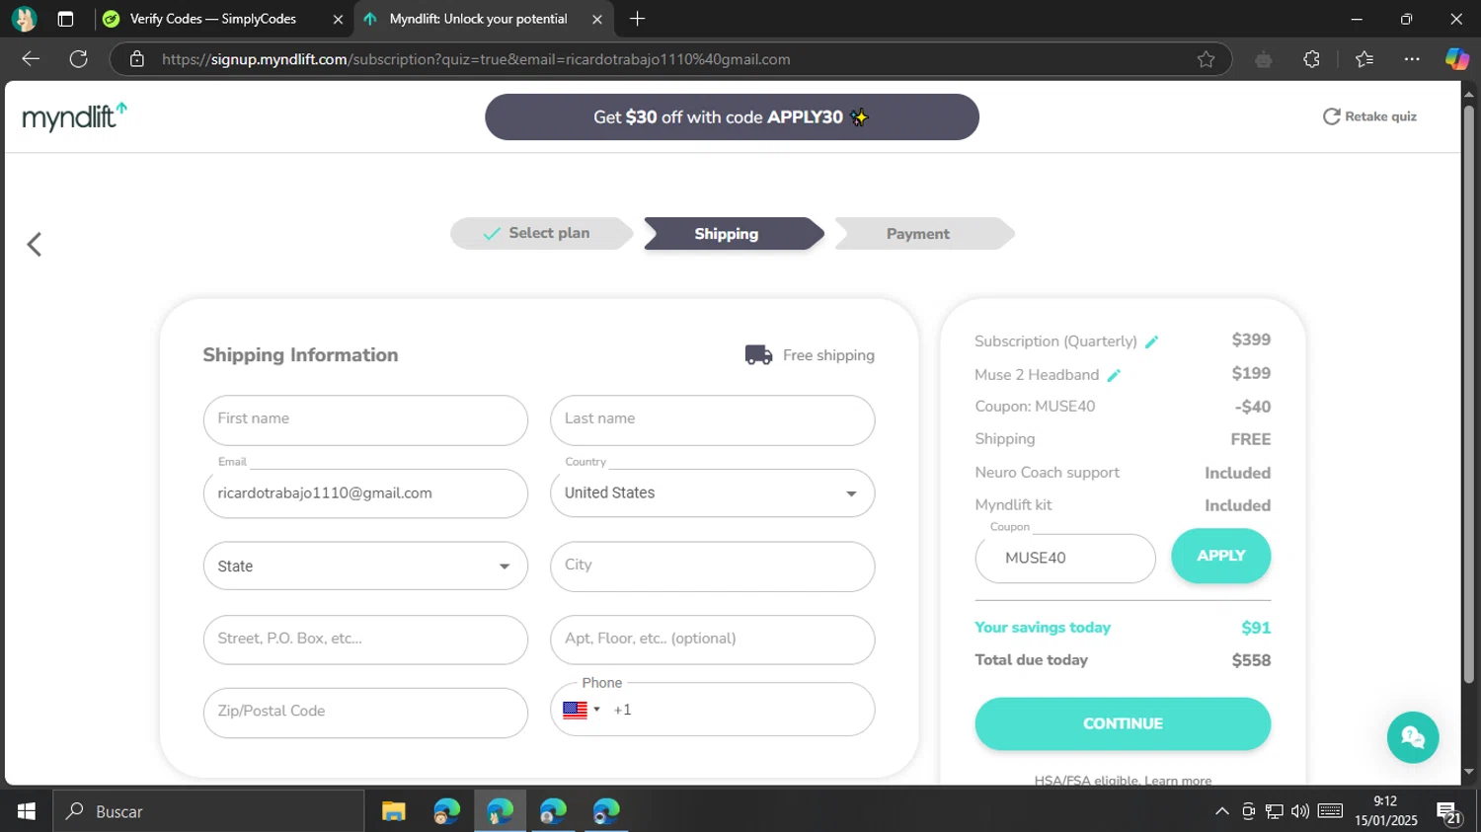Click the Email input field
The image size is (1481, 832).
coord(365,492)
